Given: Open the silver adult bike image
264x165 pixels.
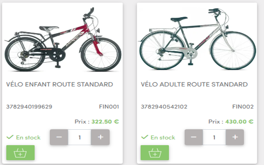Looking at the screenshot, I should pyautogui.click(x=197, y=39).
